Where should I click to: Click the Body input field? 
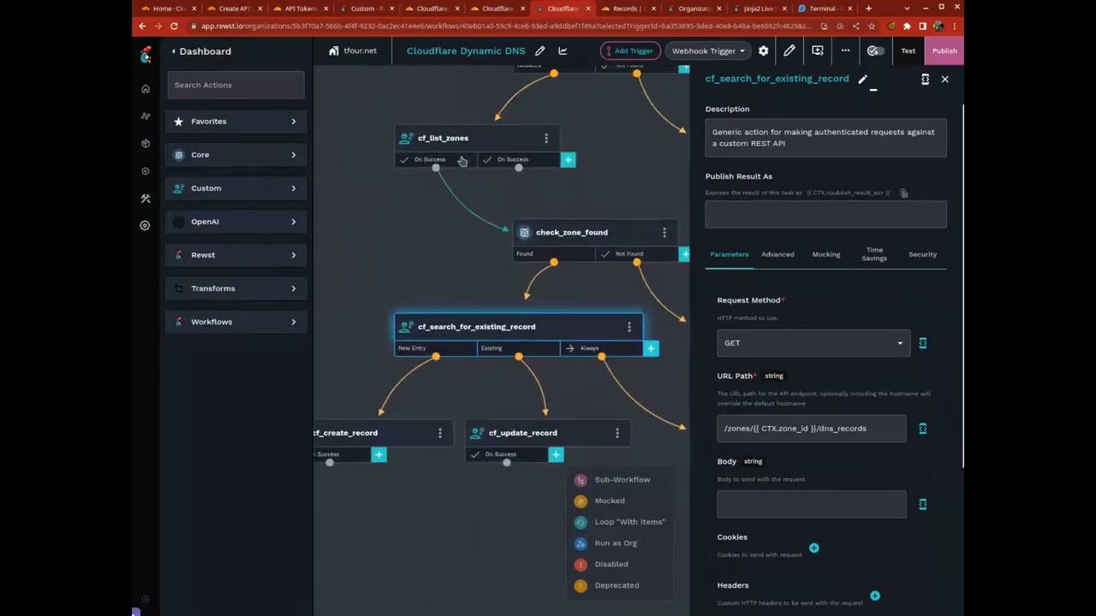click(812, 505)
